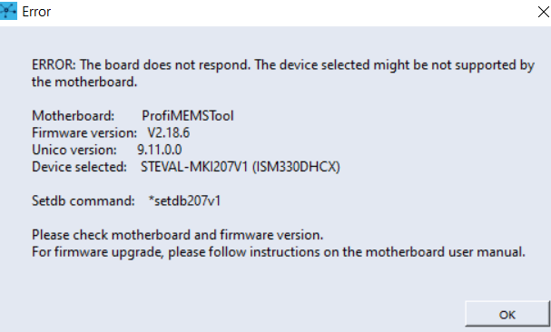The width and height of the screenshot is (551, 332).
Task: Click the empty area of the title bar
Action: 291,12
